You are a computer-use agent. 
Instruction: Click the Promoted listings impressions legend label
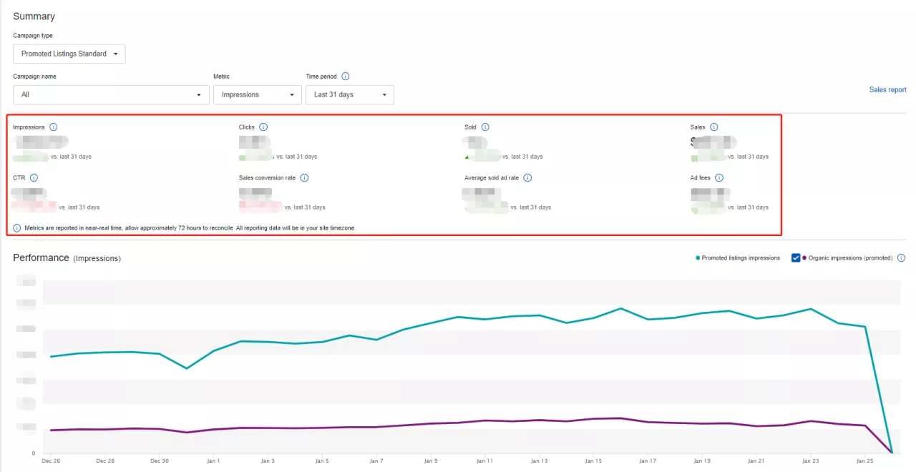click(x=741, y=258)
